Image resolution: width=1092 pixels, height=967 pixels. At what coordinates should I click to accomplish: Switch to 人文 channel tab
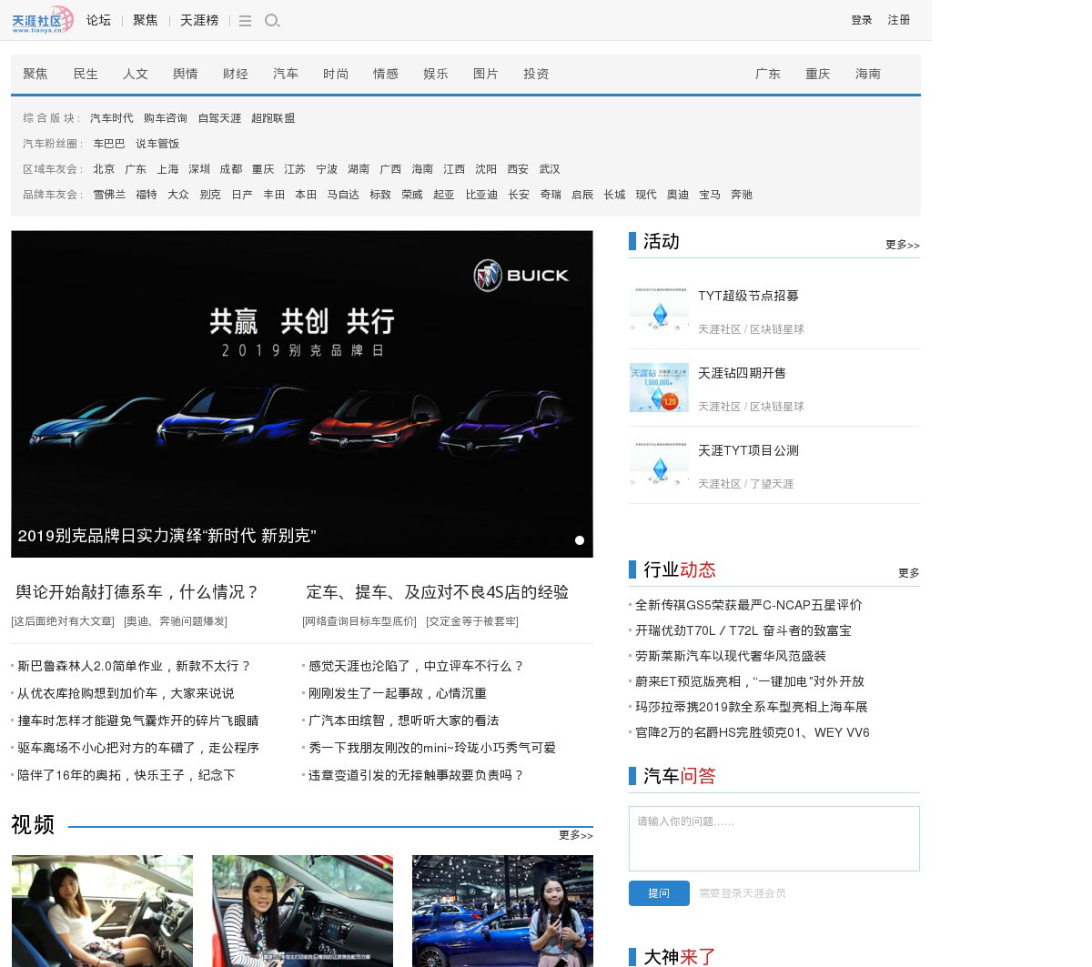coord(136,74)
